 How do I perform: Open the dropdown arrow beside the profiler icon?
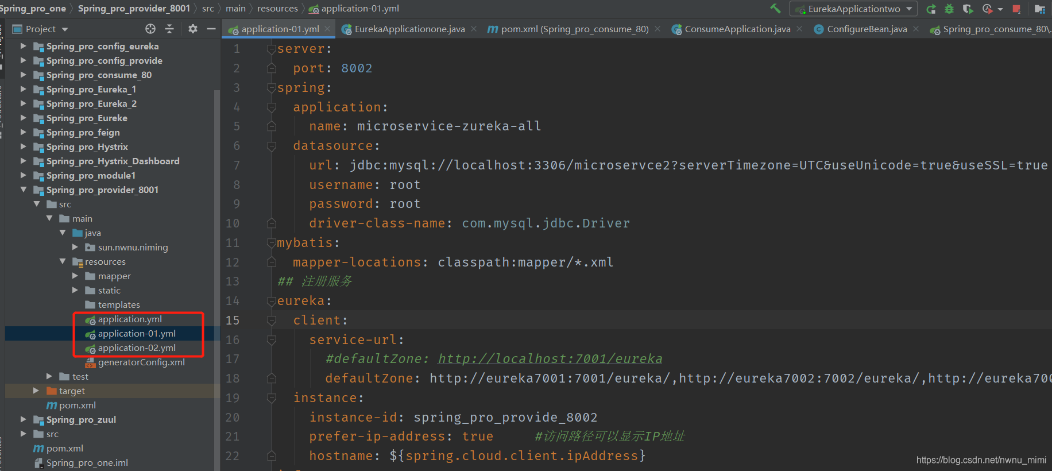pyautogui.click(x=1000, y=9)
